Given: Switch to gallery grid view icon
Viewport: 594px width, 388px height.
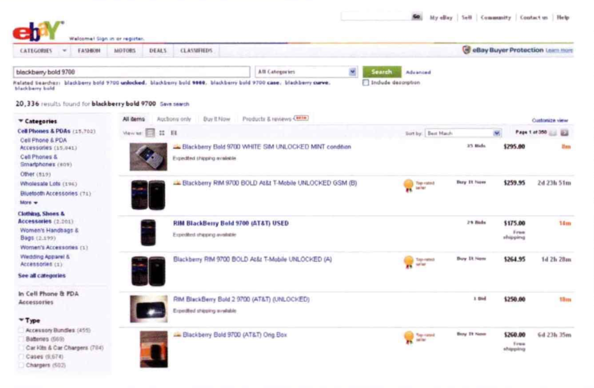Looking at the screenshot, I should click(x=162, y=133).
